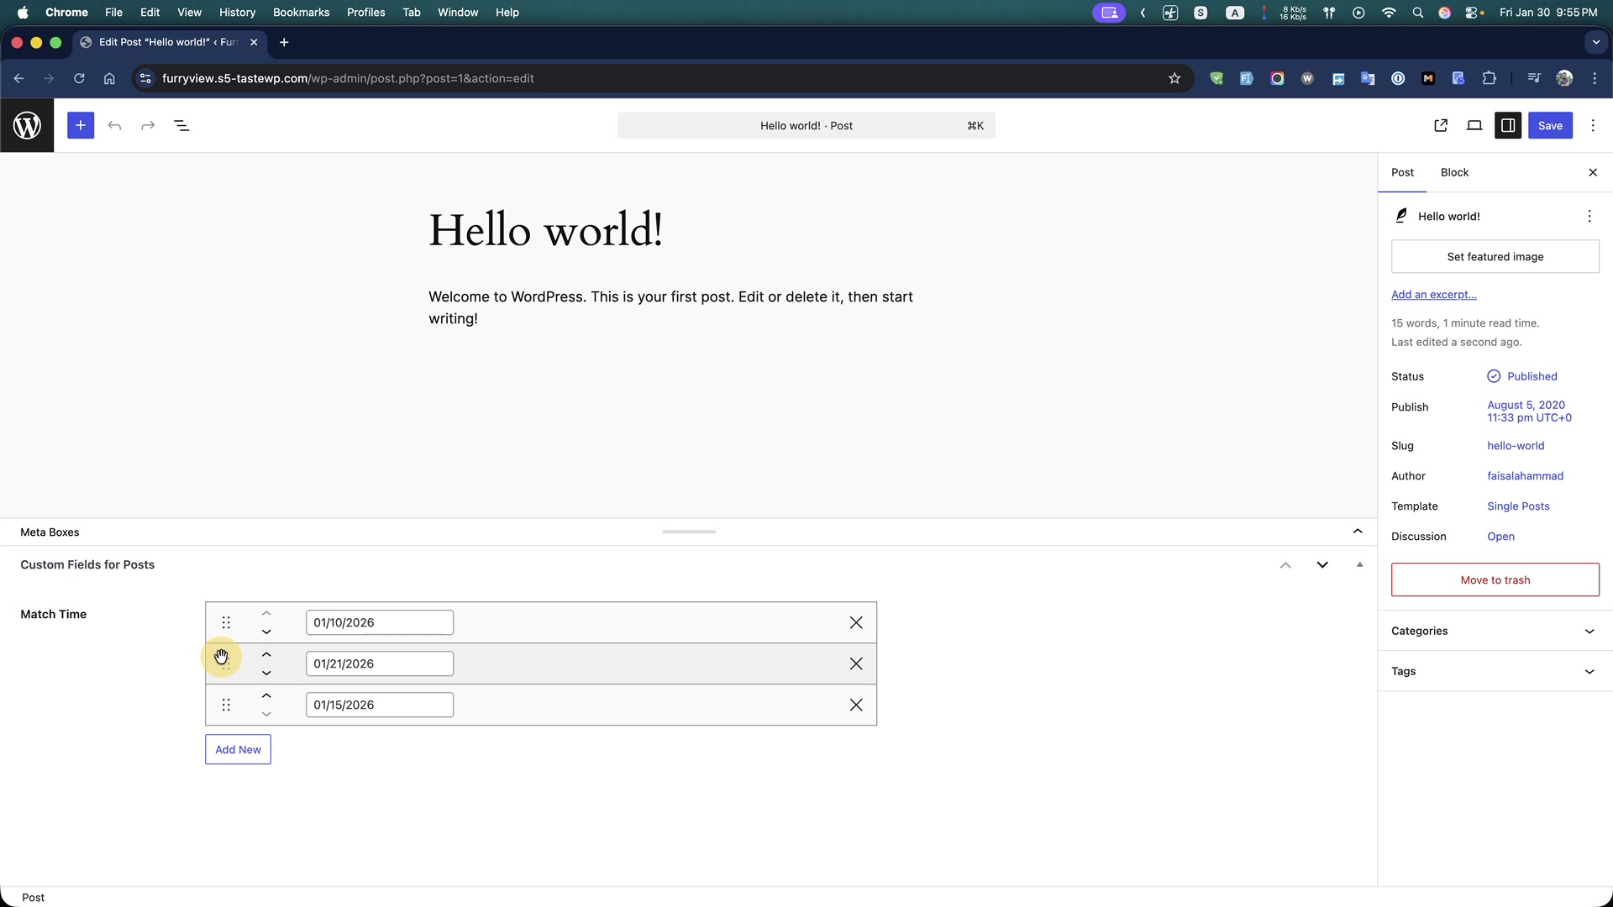The image size is (1613, 907).
Task: Click the 01/10/2026 date input field
Action: click(x=379, y=623)
